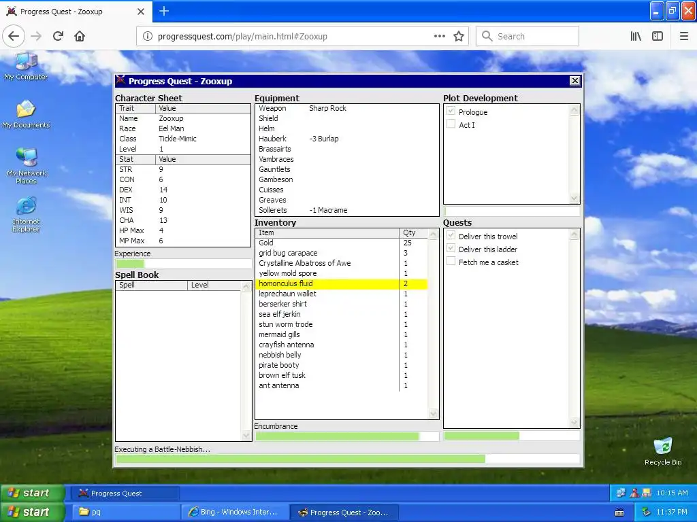Open the browser library icon
Image resolution: width=697 pixels, height=522 pixels.
636,37
